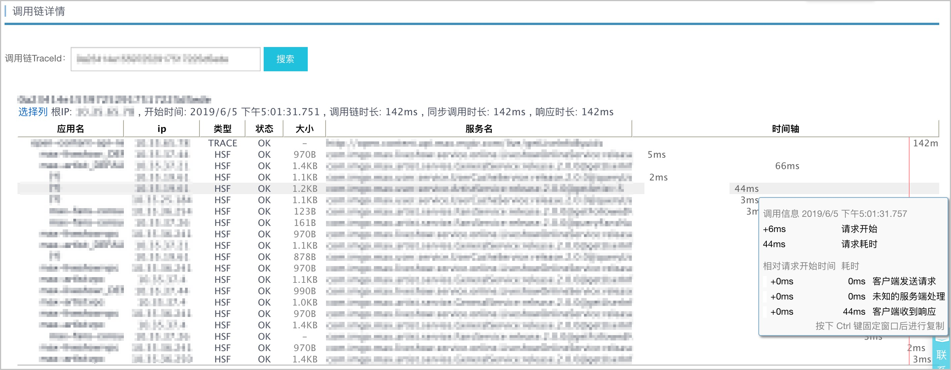The height and width of the screenshot is (370, 951).
Task: Click the ip column header
Action: click(x=162, y=129)
